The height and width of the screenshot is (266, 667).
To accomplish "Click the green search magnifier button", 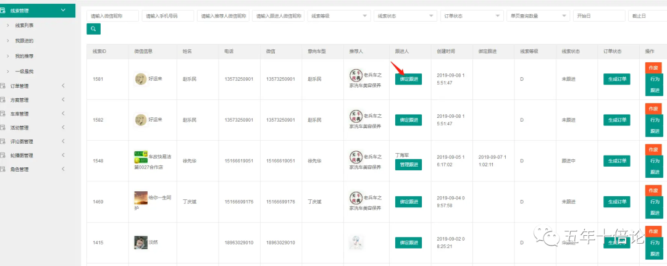I will pyautogui.click(x=93, y=28).
